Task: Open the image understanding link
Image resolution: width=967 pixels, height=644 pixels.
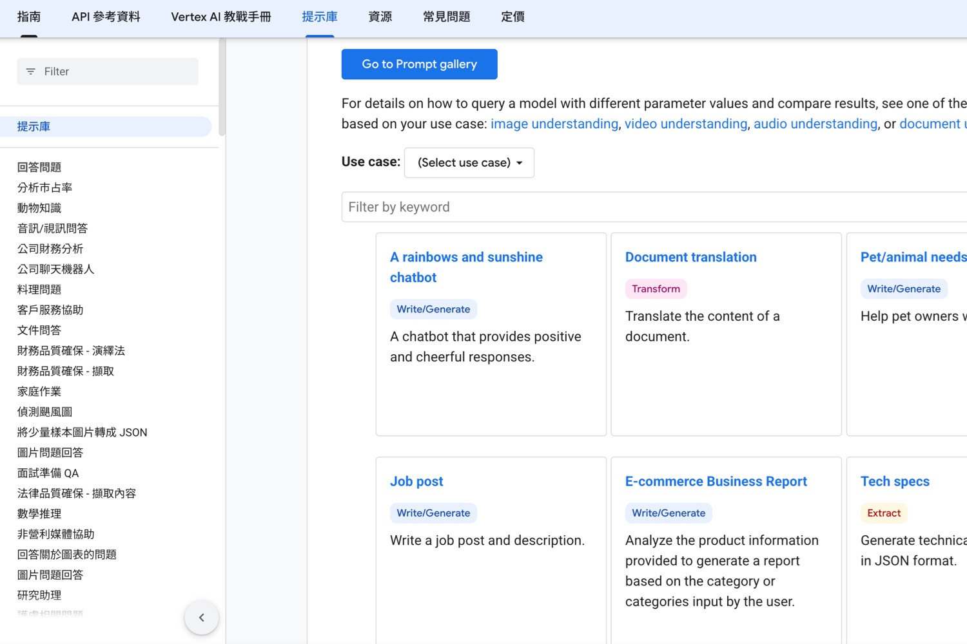Action: click(x=554, y=124)
